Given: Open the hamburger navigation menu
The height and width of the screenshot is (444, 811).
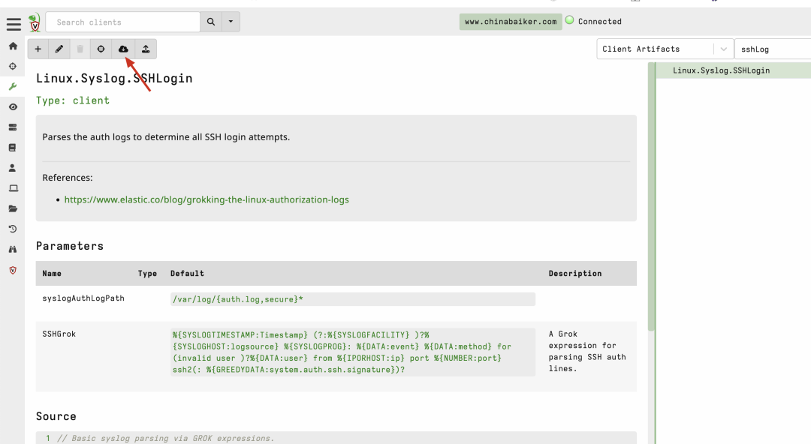Looking at the screenshot, I should [x=14, y=24].
